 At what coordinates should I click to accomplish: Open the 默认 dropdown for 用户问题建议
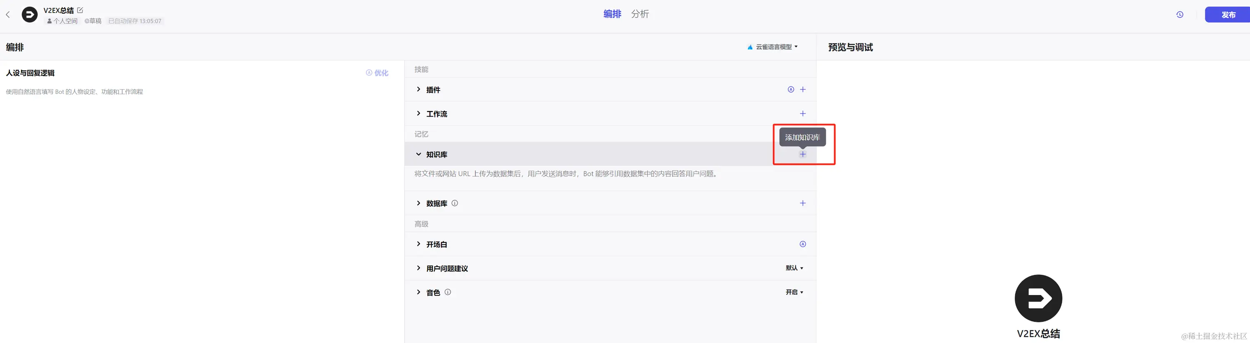tap(794, 268)
